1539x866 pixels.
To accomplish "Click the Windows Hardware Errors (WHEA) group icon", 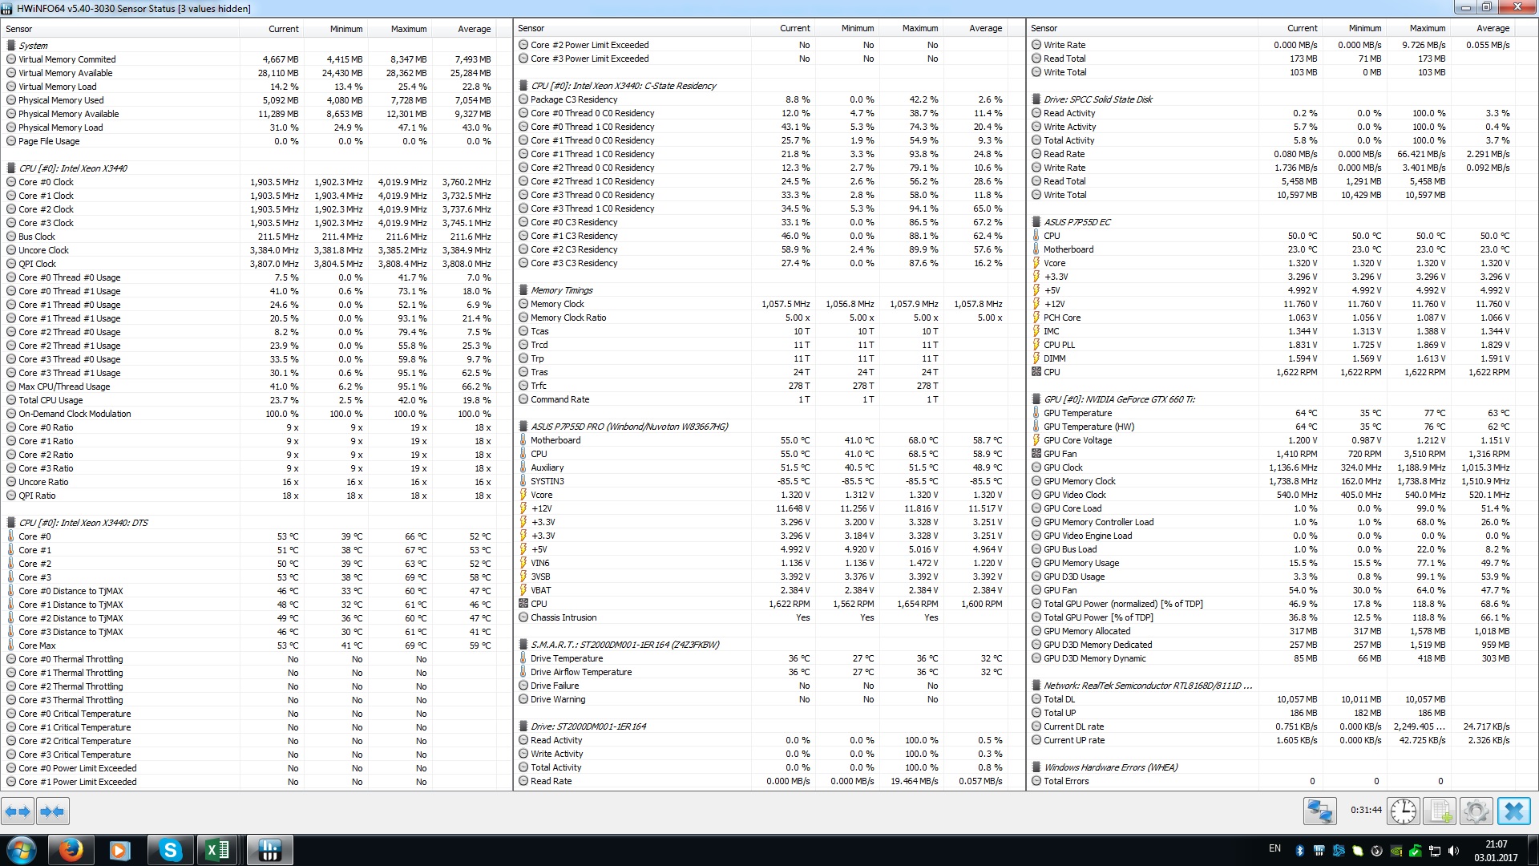I will coord(1036,767).
